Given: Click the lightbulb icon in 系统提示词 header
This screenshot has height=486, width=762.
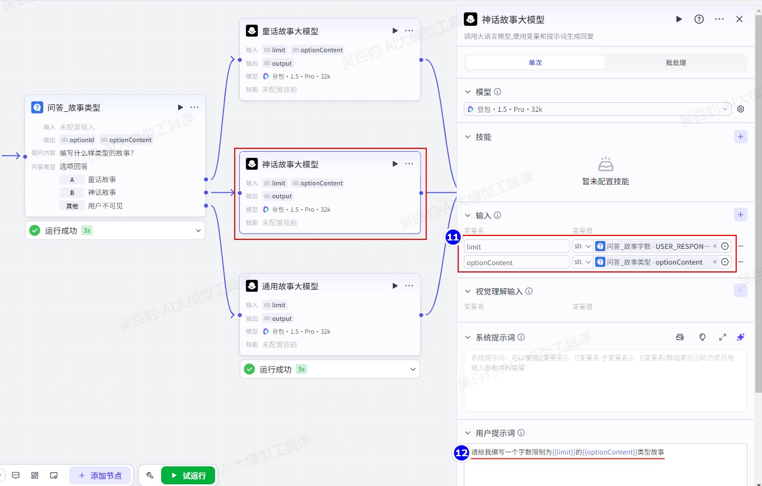Looking at the screenshot, I should coord(702,337).
